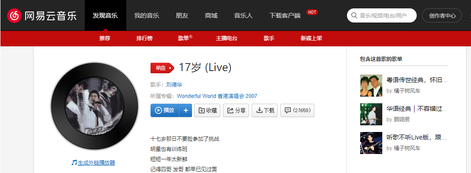Click lyric line 记得四哥 发哥 都早已见过面
471x173 pixels.
184,169
